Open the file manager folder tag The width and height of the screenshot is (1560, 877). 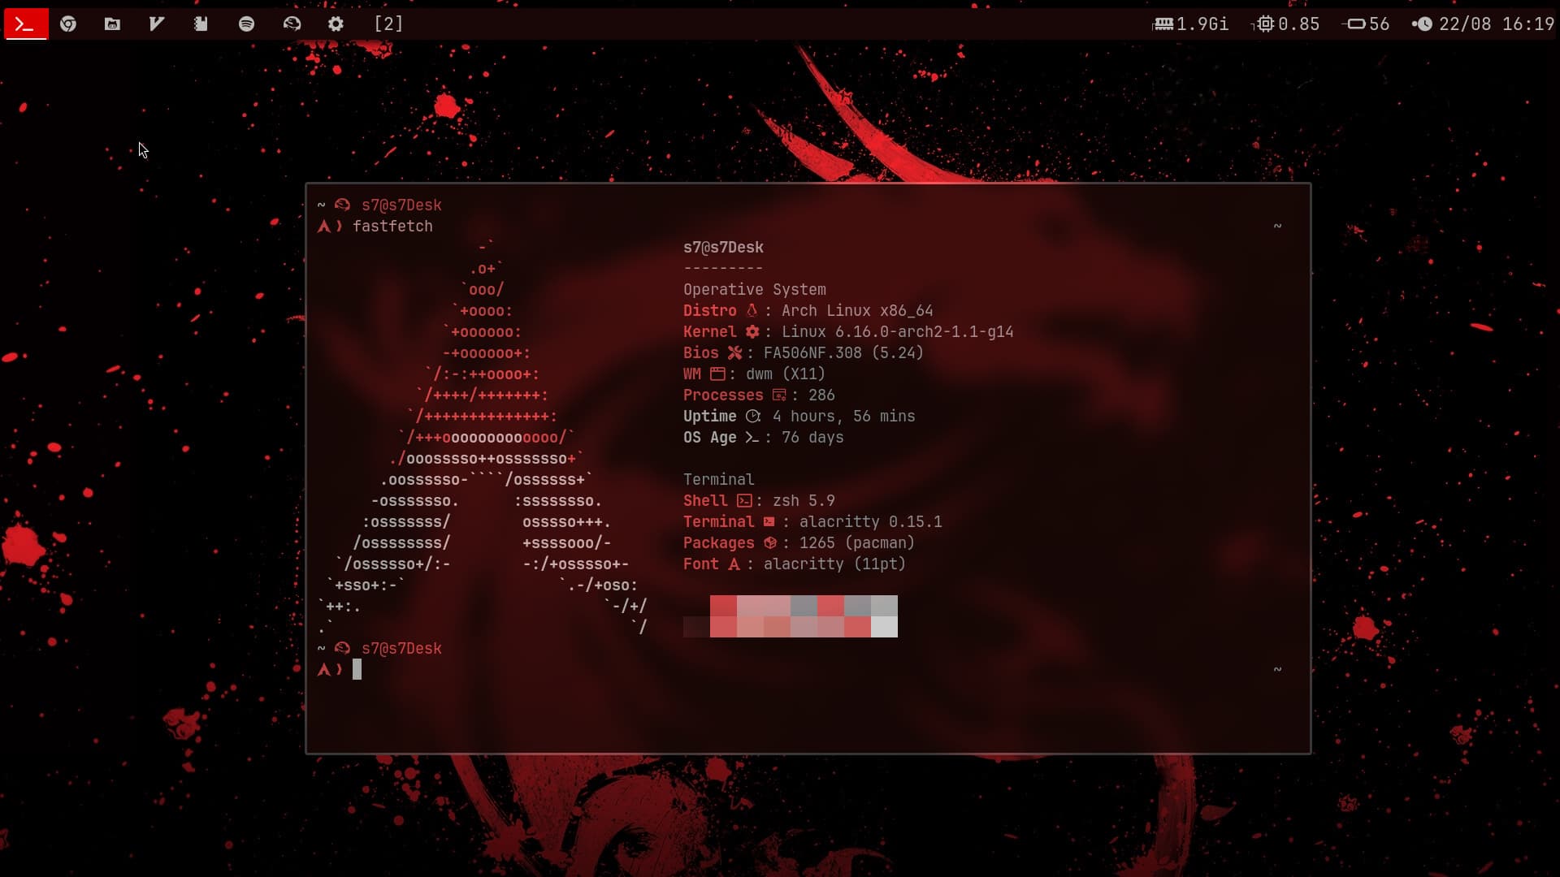pos(113,24)
